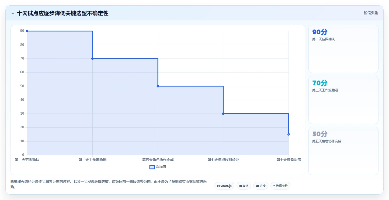The height and width of the screenshot is (200, 389).
Task: Click the y-axis tick label 40
Action: click(x=22, y=100)
